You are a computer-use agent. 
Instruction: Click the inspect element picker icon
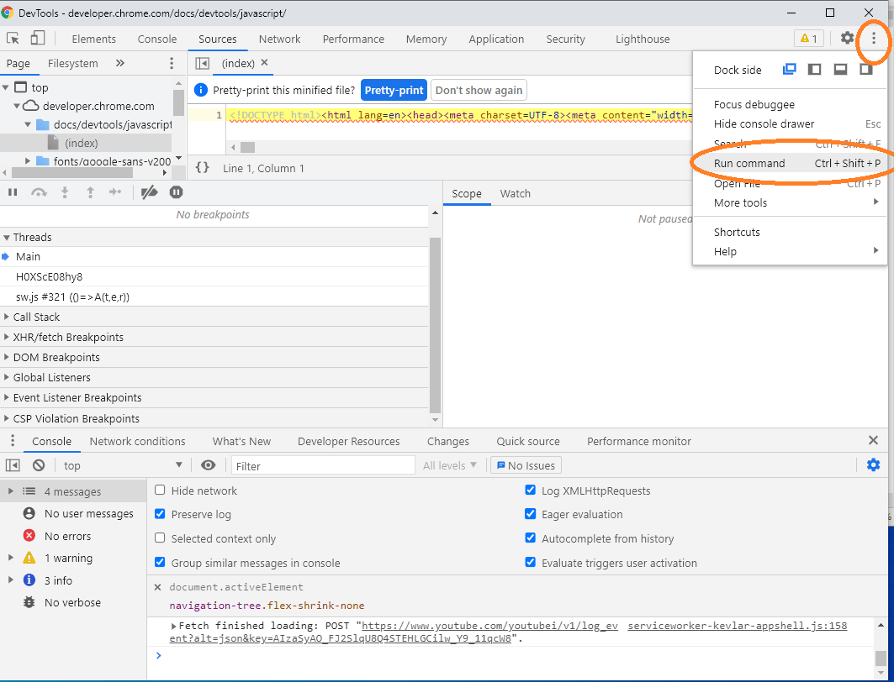point(13,39)
